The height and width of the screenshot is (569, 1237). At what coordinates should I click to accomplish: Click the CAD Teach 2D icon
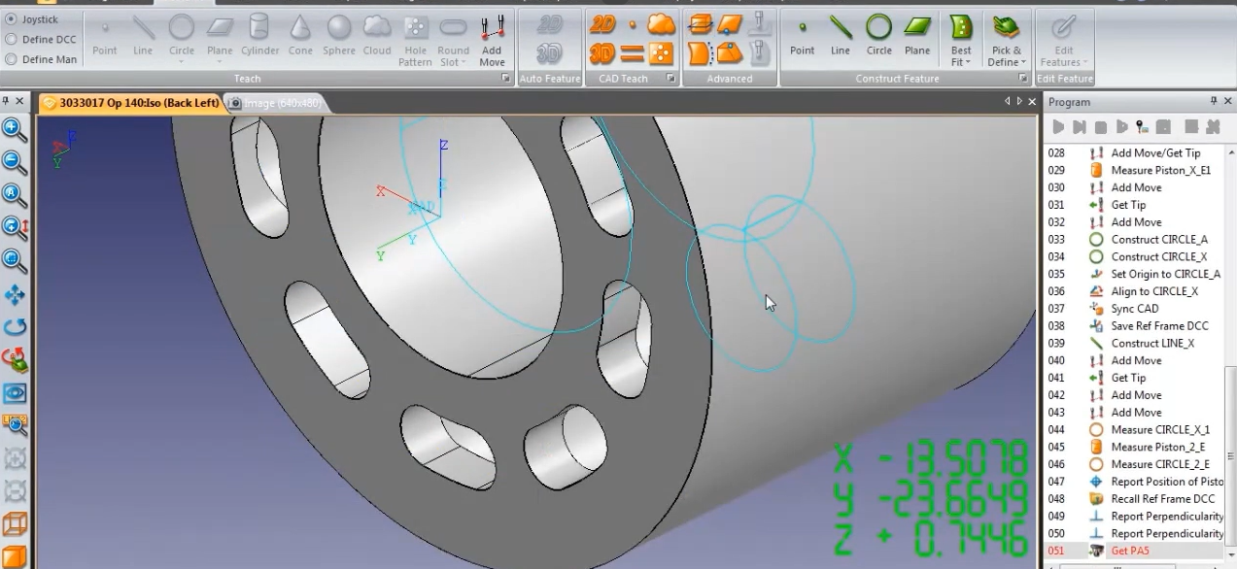tap(602, 24)
